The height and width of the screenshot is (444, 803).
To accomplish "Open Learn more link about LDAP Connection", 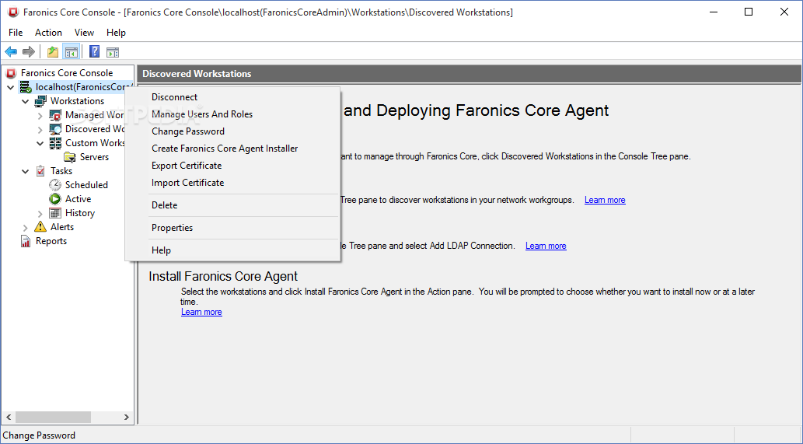I will tap(546, 246).
